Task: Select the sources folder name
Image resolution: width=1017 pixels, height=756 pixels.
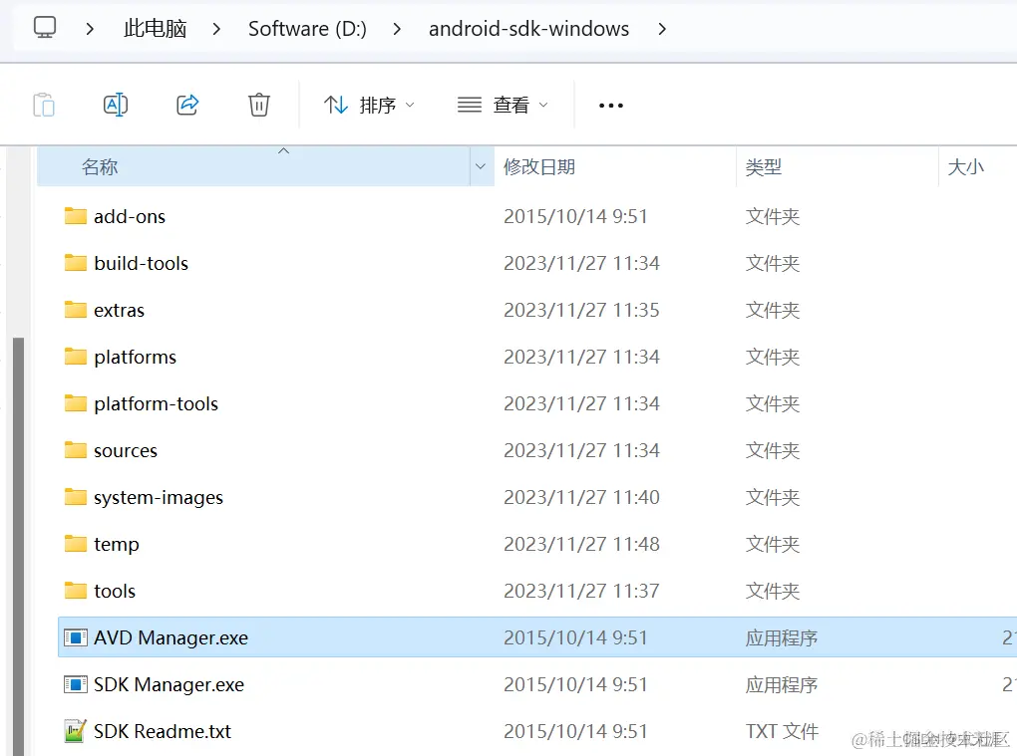Action: (x=126, y=451)
